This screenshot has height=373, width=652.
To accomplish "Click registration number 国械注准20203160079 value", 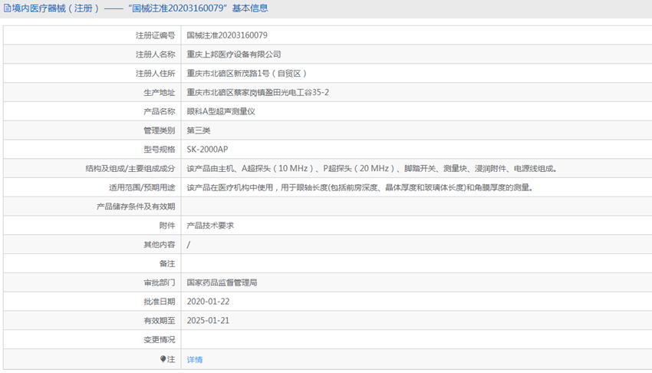I will click(x=227, y=35).
